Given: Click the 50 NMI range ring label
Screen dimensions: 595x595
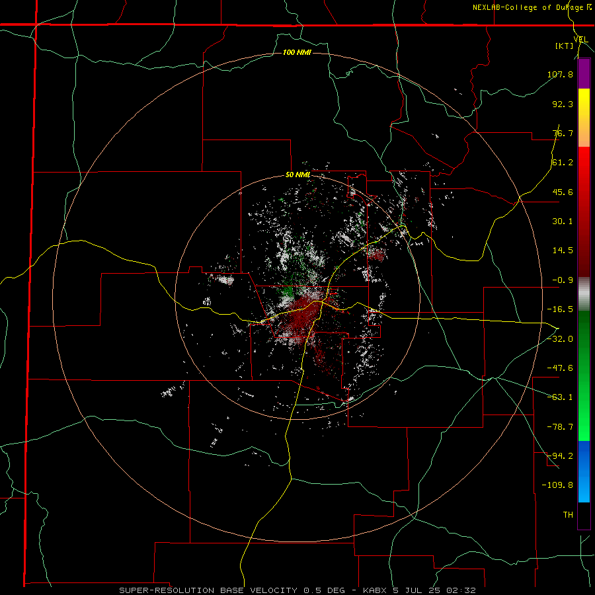Looking at the screenshot, I should tap(298, 175).
